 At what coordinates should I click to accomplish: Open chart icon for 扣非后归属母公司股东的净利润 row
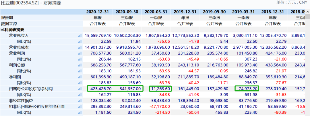click(x=80, y=107)
